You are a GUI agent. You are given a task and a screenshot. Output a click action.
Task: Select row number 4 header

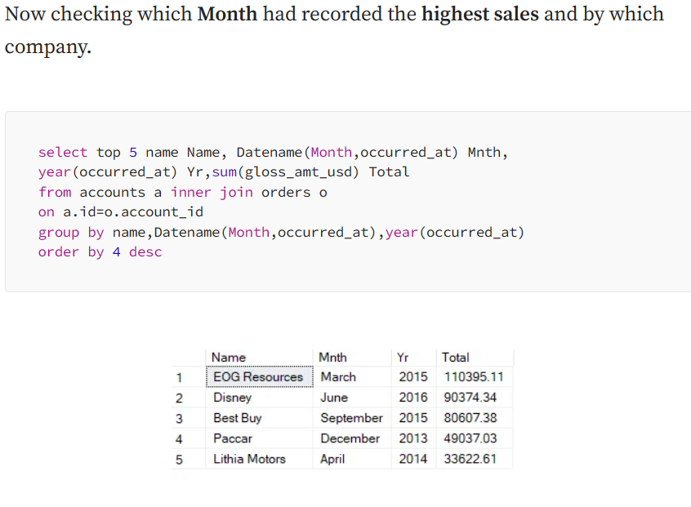pyautogui.click(x=189, y=438)
